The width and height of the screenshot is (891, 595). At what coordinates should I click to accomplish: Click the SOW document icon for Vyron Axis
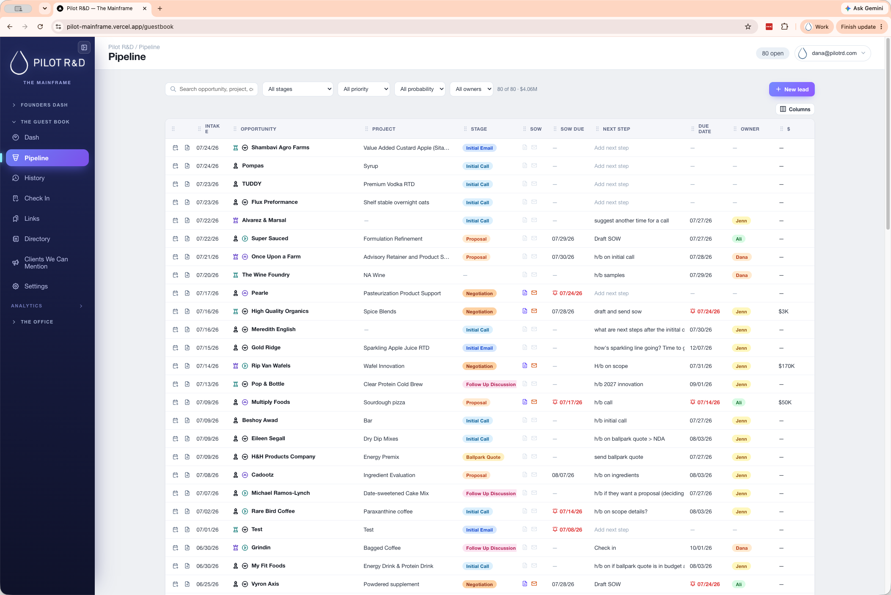pyautogui.click(x=525, y=584)
